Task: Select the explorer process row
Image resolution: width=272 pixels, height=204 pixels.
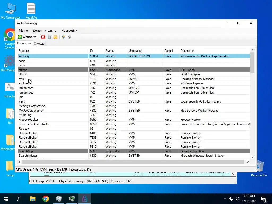Action: click(134, 83)
